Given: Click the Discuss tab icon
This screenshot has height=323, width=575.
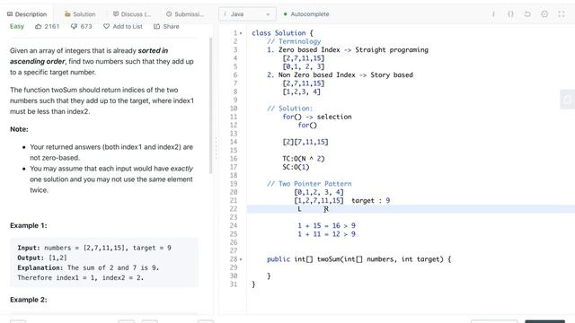Looking at the screenshot, I should click(116, 14).
